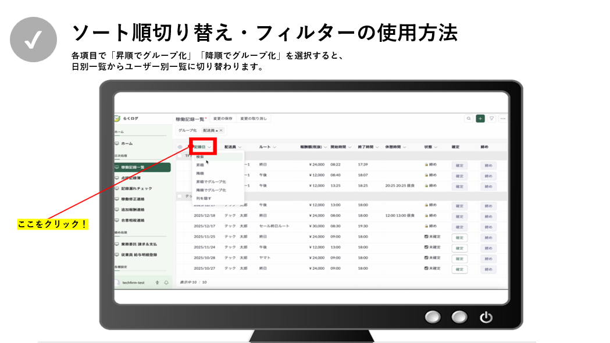Click the らくログ logo icon
Screen dimensions: 610x343
[x=117, y=118]
